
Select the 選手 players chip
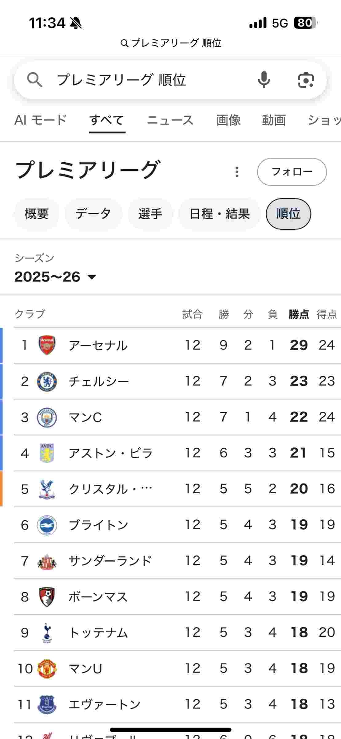point(150,214)
